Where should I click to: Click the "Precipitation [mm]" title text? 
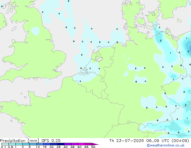point(19,141)
